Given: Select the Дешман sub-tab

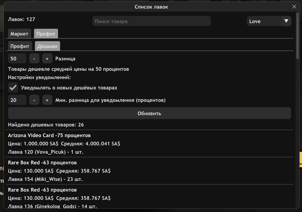Looking at the screenshot, I should click(47, 46).
